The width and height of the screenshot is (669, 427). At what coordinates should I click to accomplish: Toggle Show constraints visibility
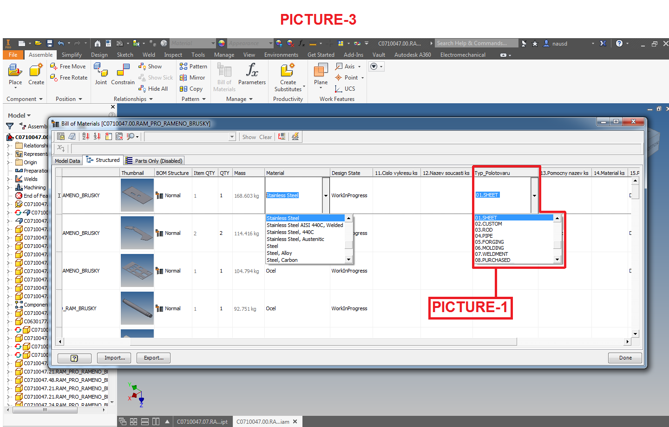tap(151, 66)
